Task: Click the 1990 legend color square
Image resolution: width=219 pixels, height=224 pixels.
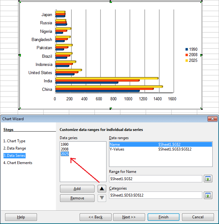Action: [187, 49]
